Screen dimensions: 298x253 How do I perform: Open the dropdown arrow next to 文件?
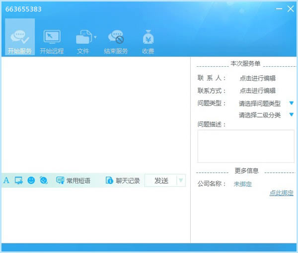(95, 37)
